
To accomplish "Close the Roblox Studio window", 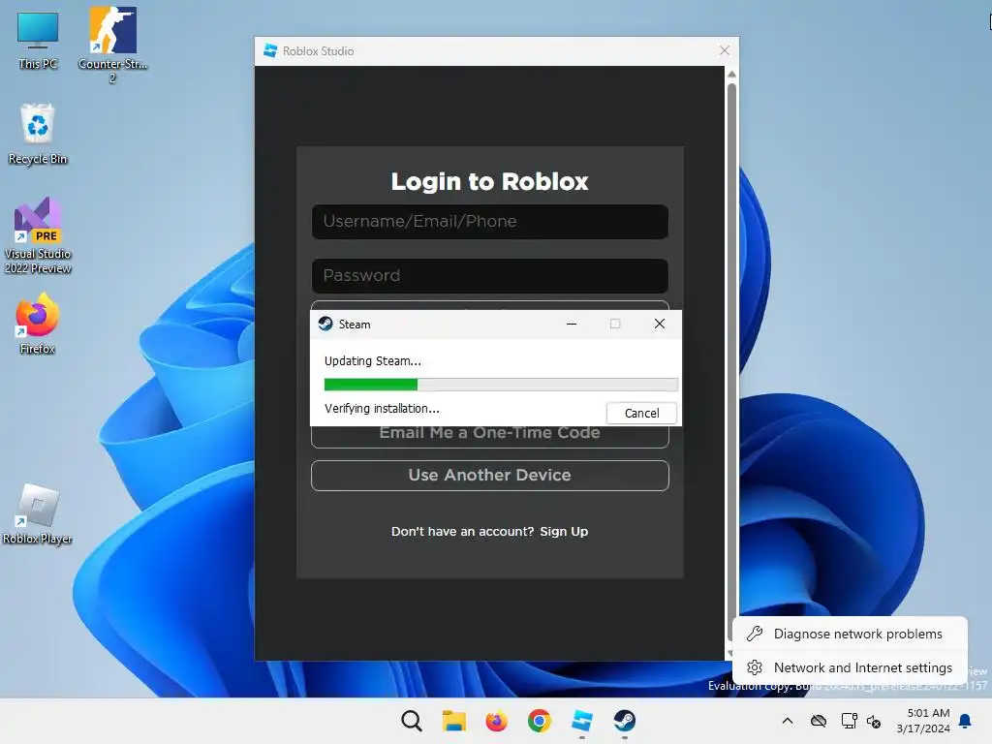I will tap(725, 50).
